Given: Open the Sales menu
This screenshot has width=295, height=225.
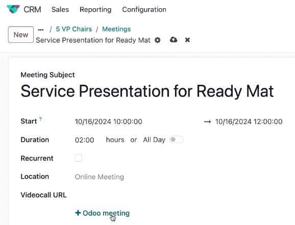Looking at the screenshot, I should (x=60, y=9).
